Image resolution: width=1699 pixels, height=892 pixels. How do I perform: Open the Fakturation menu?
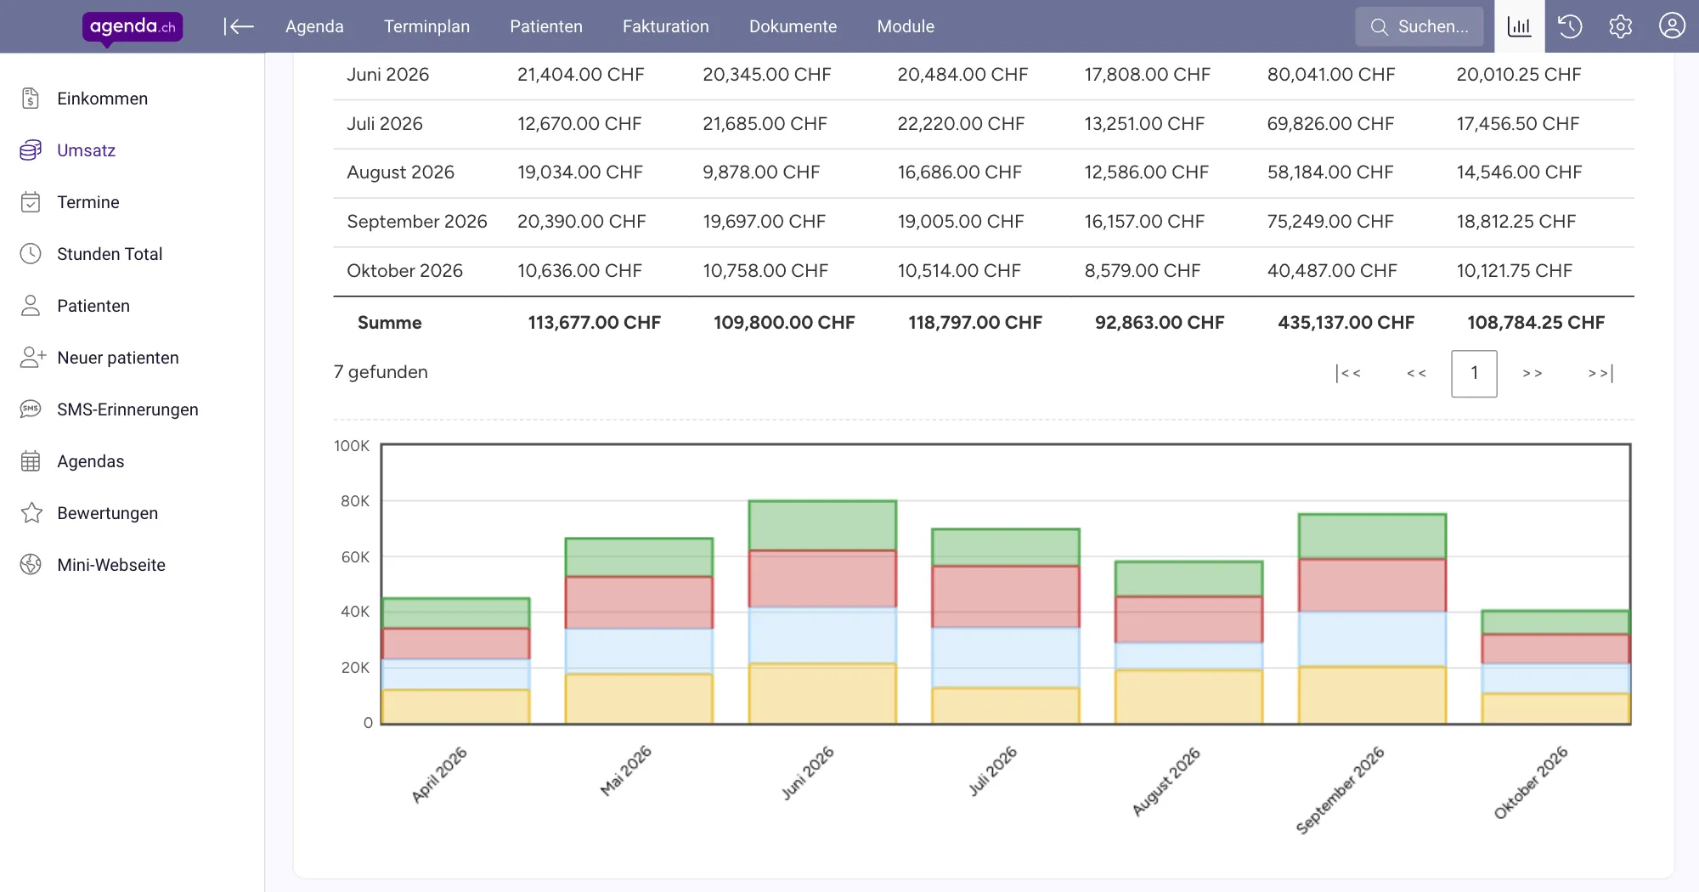pyautogui.click(x=666, y=26)
